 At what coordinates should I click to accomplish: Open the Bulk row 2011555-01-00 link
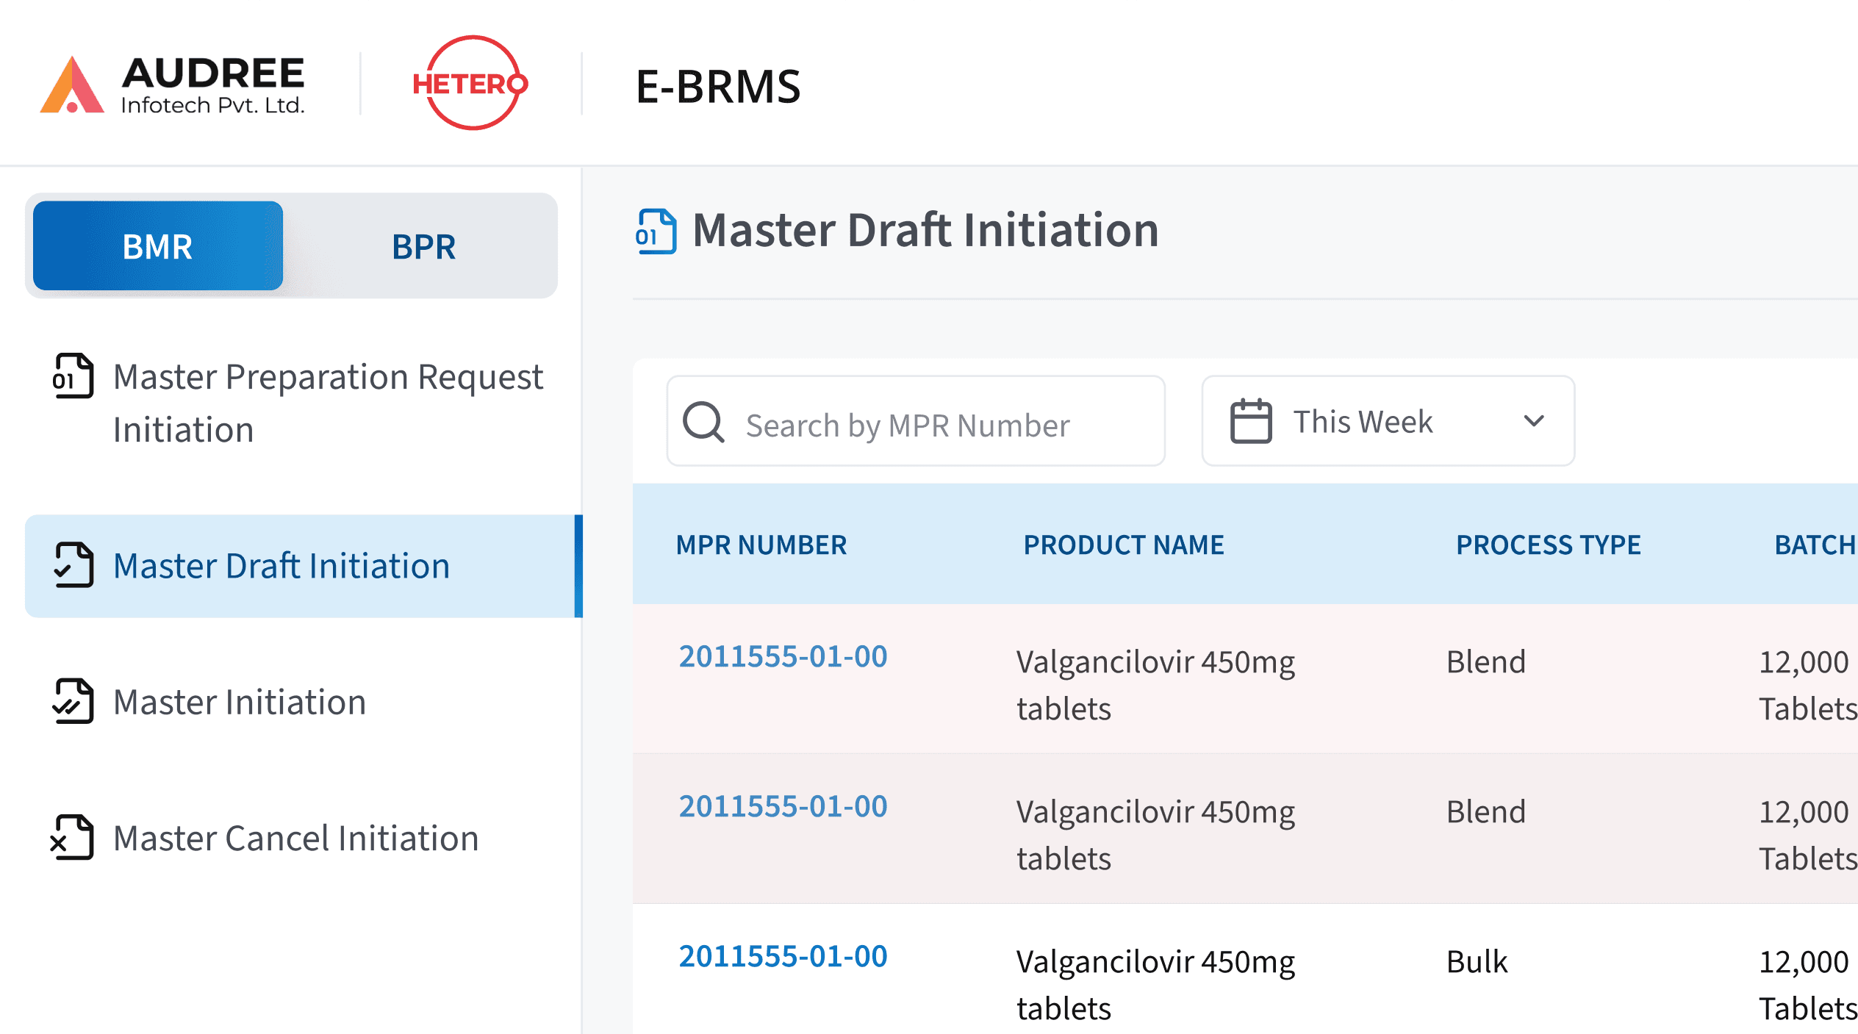(783, 956)
